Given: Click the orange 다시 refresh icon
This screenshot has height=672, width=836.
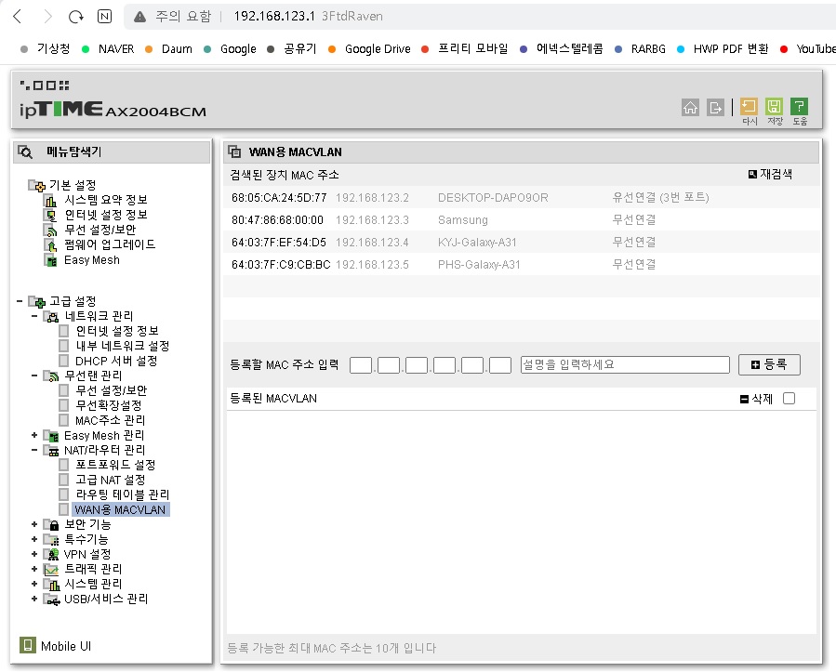Looking at the screenshot, I should coord(750,106).
